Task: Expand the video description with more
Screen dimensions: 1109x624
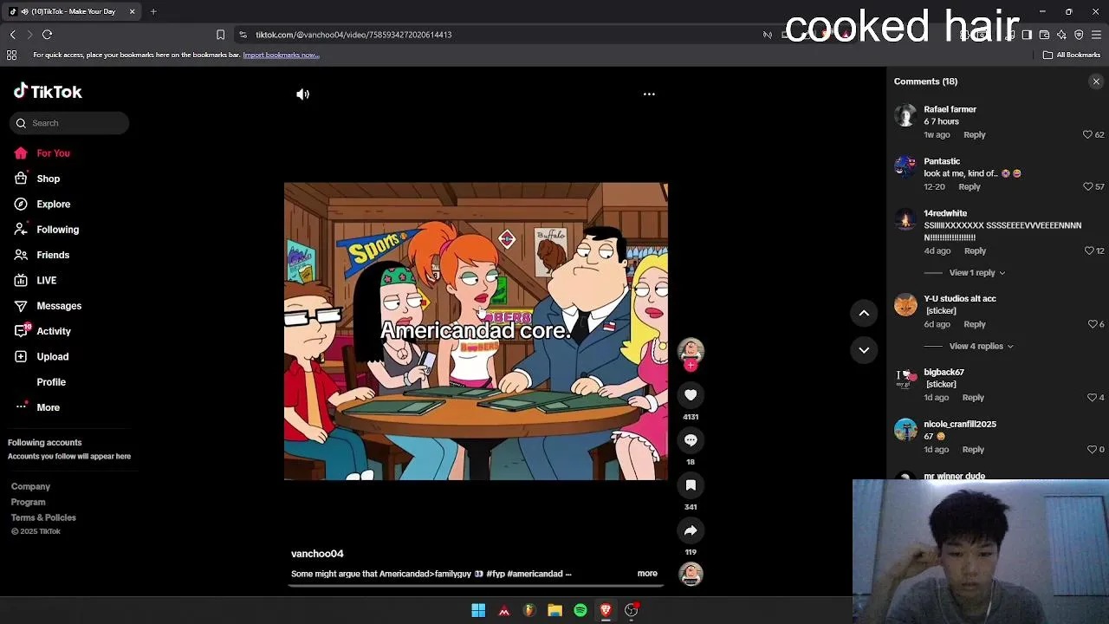Action: click(x=647, y=574)
